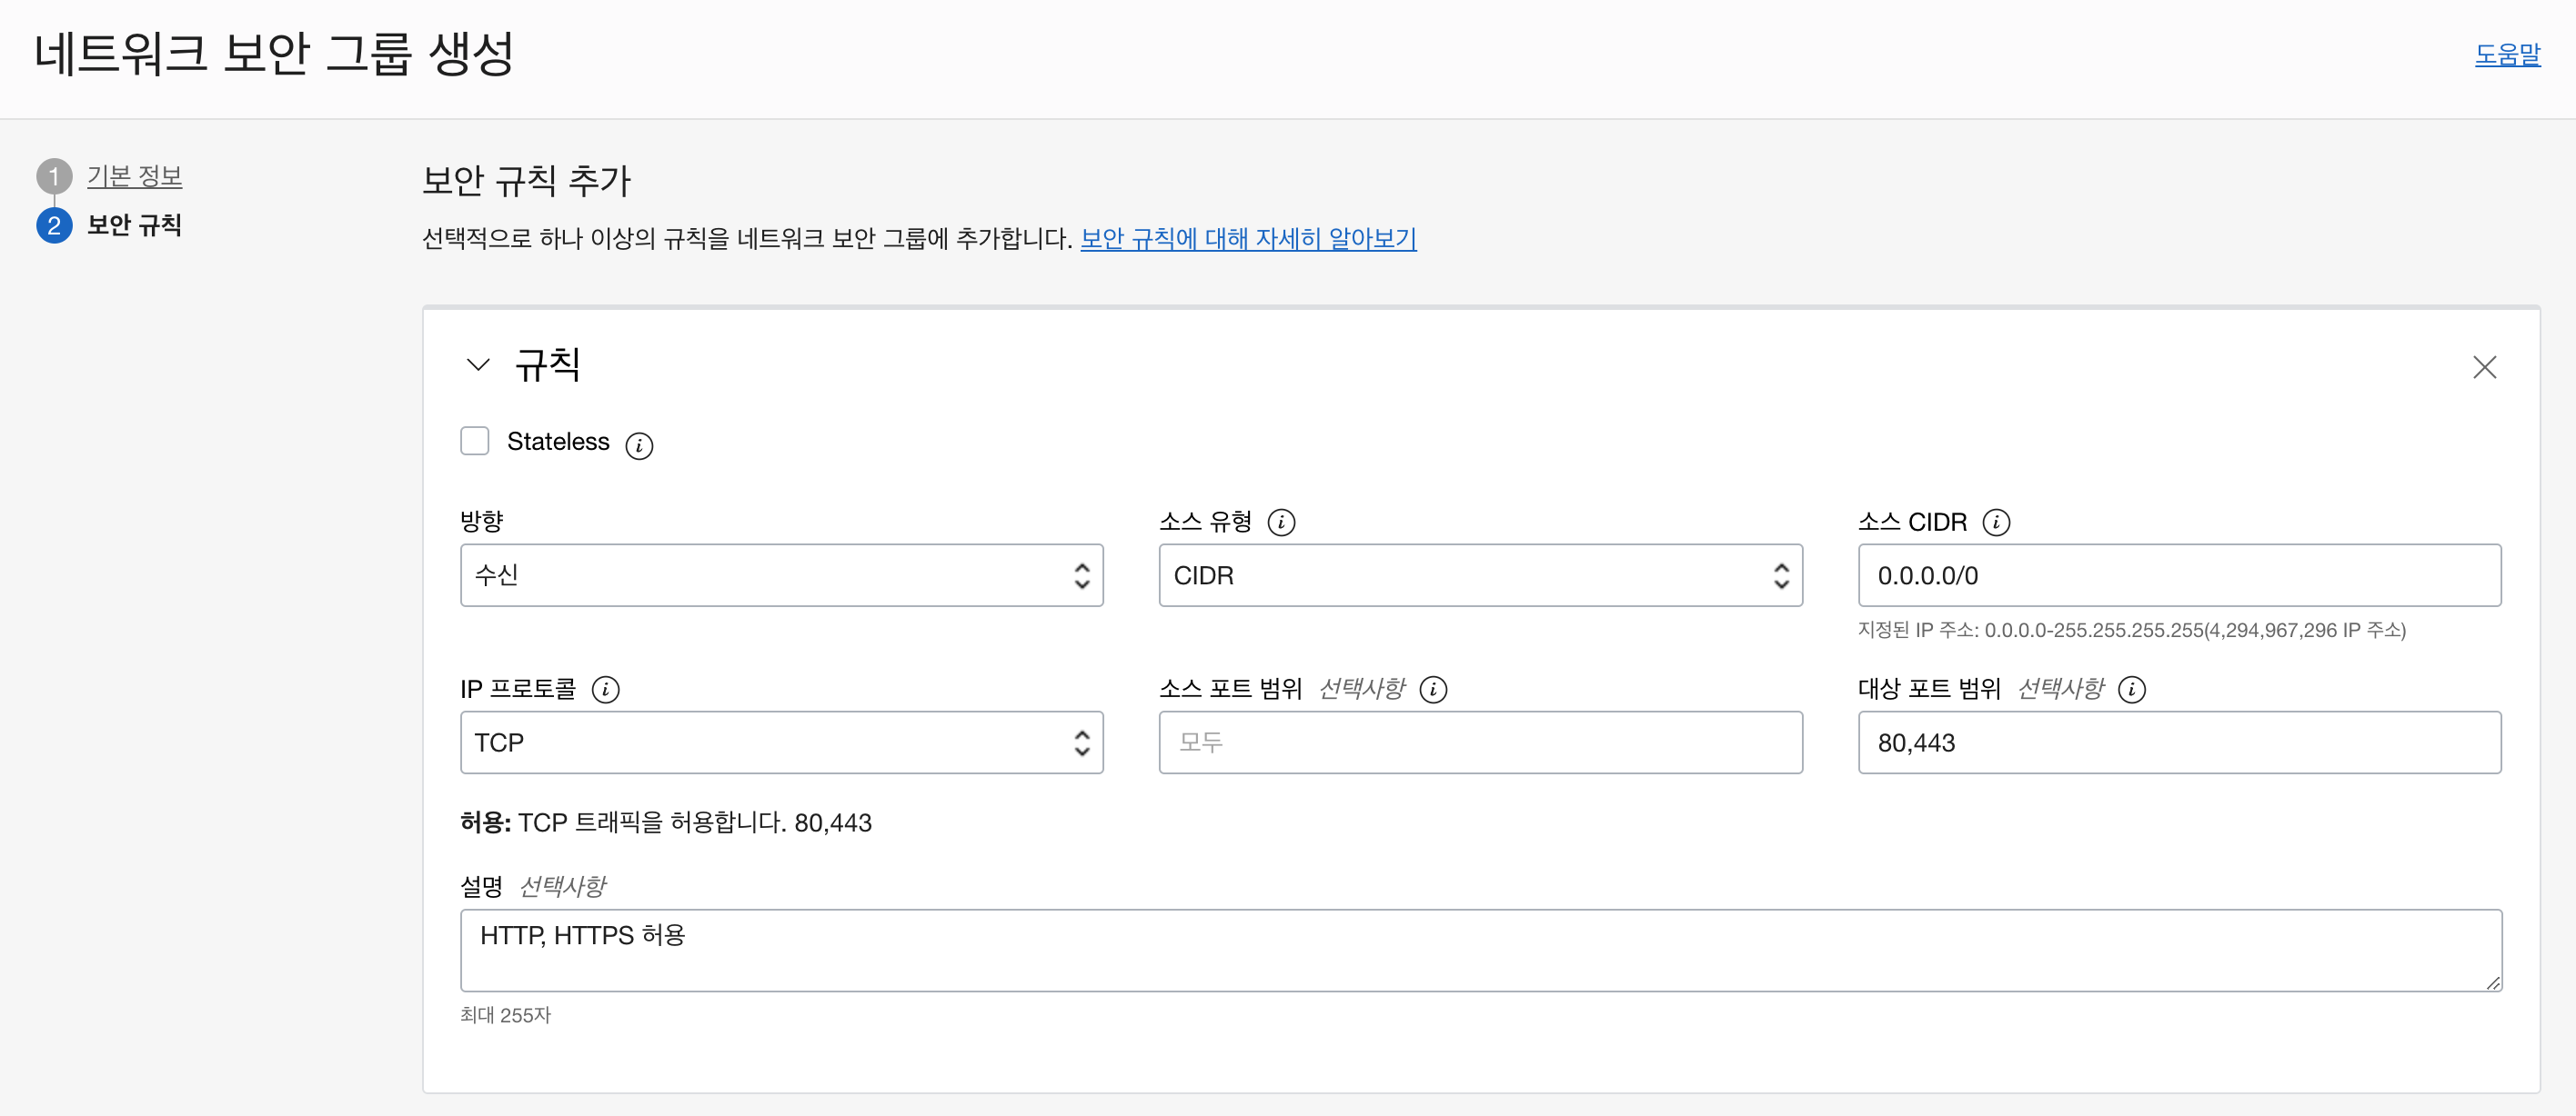Click the 설명 text area
The width and height of the screenshot is (2576, 1116).
pos(1479,949)
